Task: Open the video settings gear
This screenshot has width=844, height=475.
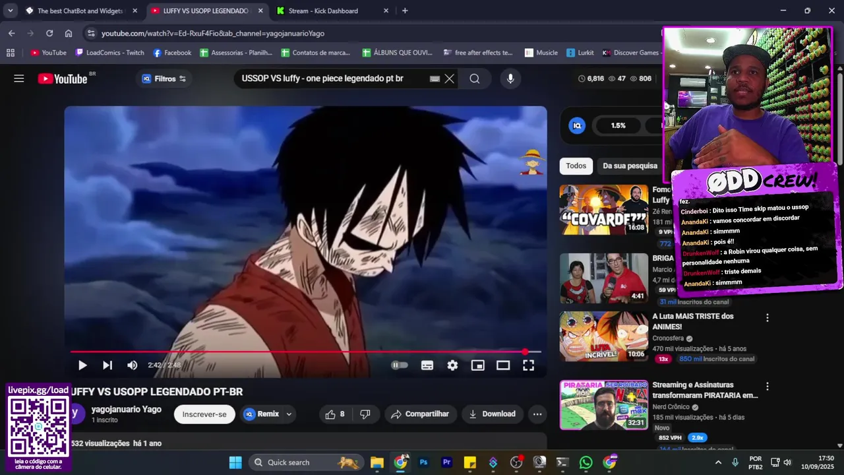Action: pyautogui.click(x=452, y=365)
